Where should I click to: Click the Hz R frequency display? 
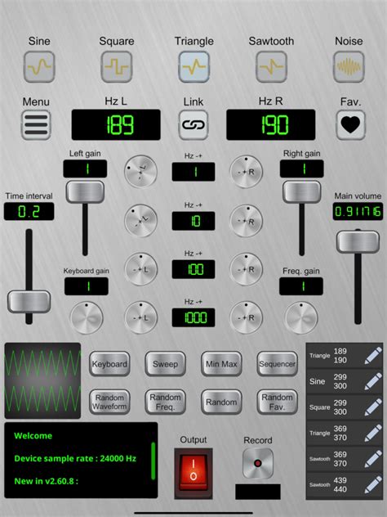271,125
